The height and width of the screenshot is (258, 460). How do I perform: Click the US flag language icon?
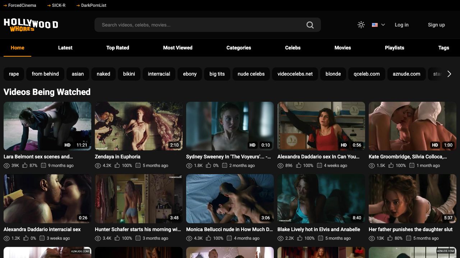click(x=375, y=25)
